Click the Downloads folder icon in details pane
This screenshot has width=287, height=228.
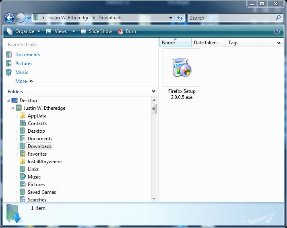14,214
